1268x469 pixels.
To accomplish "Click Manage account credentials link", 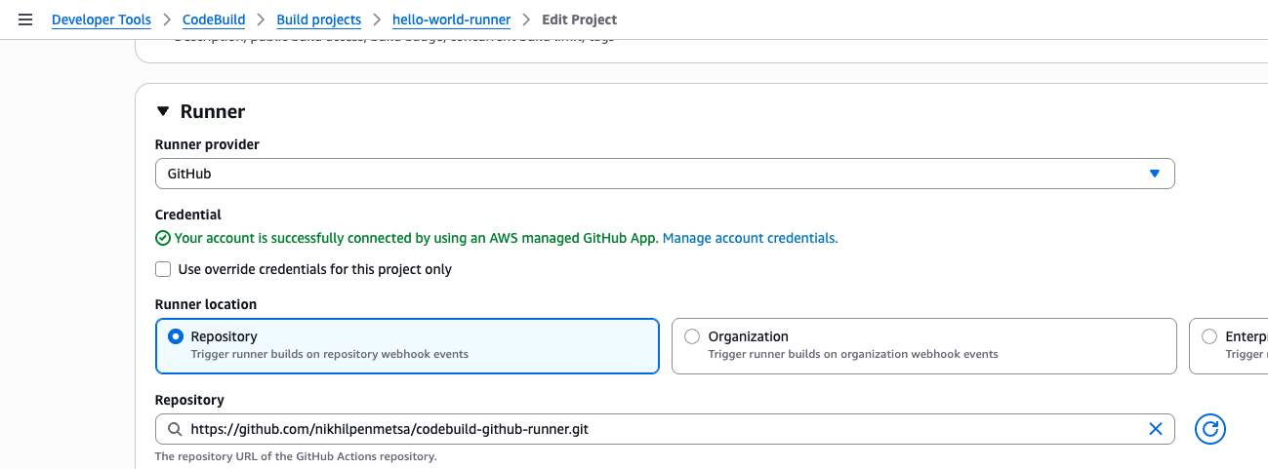I will pos(750,238).
